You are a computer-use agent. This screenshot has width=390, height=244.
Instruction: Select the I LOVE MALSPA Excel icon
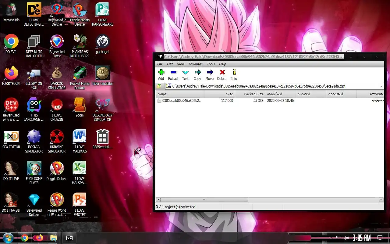(x=80, y=173)
